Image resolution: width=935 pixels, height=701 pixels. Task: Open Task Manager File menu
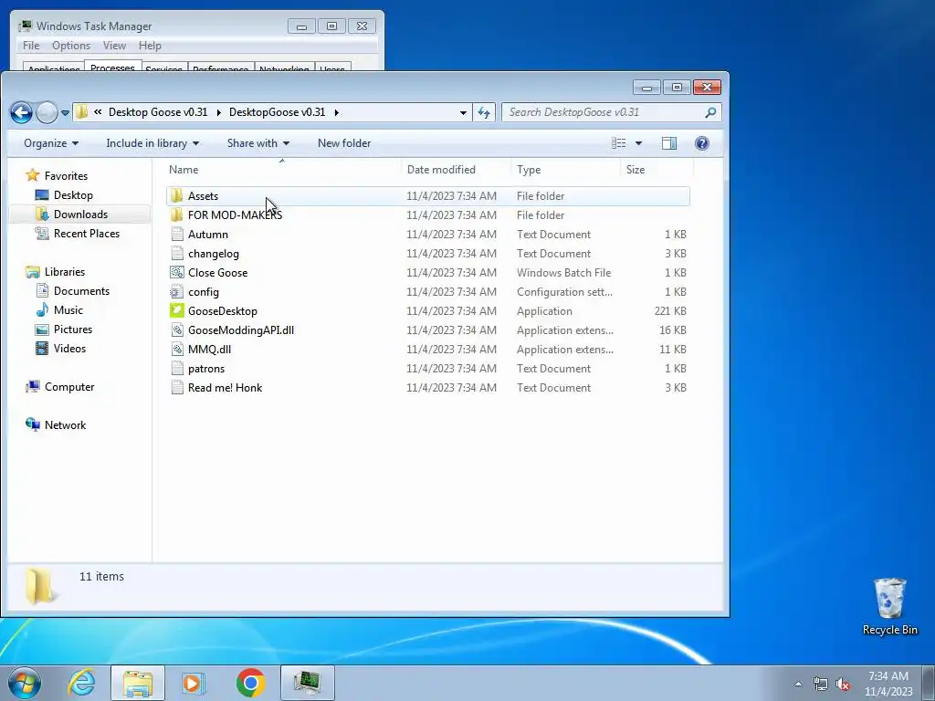[x=31, y=46]
